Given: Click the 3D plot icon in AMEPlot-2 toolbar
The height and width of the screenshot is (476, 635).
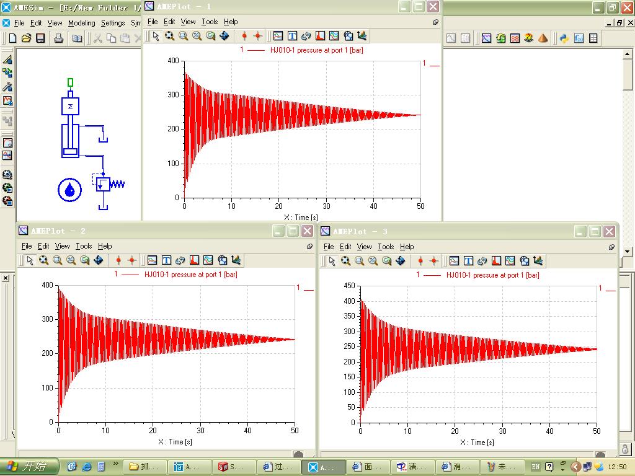Looking at the screenshot, I should coord(236,260).
